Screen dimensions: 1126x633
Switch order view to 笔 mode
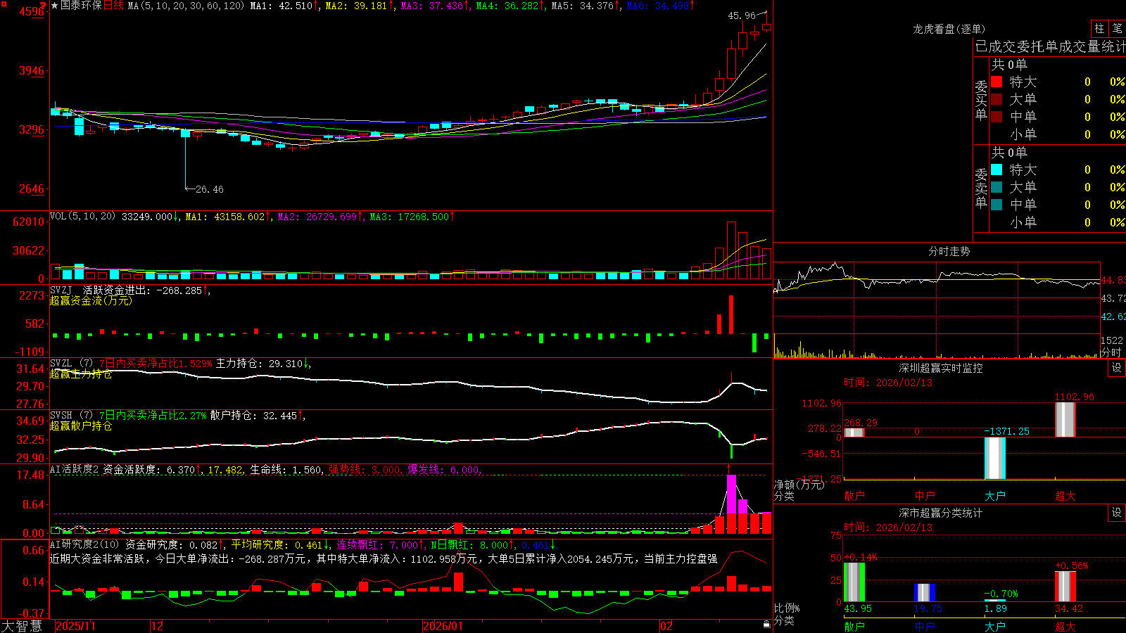tap(1118, 29)
